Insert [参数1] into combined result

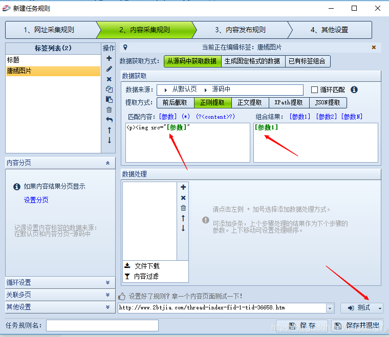tap(300, 117)
